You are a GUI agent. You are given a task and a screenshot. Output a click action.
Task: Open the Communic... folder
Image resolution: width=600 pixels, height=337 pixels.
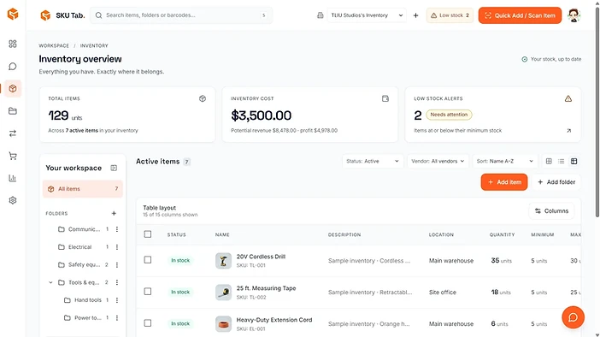coord(84,229)
